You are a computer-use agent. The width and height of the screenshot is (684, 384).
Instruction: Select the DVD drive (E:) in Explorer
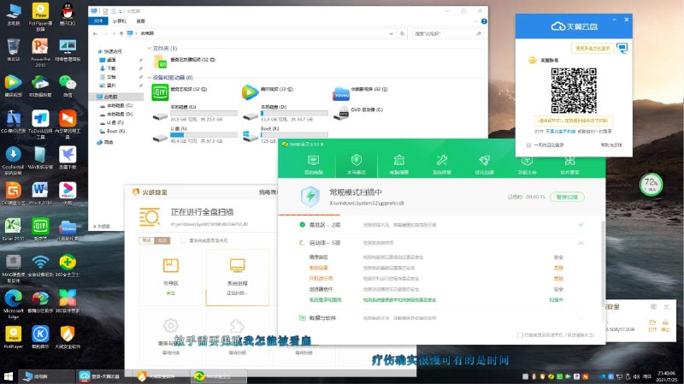(x=358, y=113)
